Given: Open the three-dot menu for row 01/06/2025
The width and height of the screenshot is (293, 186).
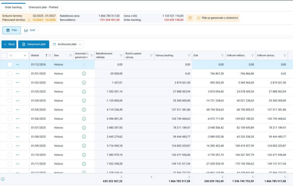Looking at the screenshot, I should coord(18,119).
